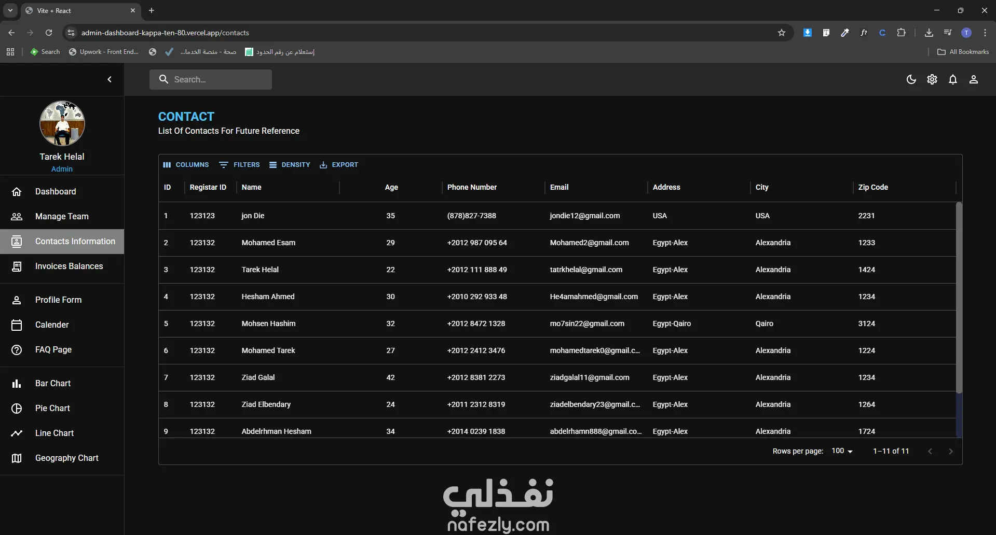Open the browser tab search dropdown
This screenshot has width=996, height=535.
[x=10, y=10]
